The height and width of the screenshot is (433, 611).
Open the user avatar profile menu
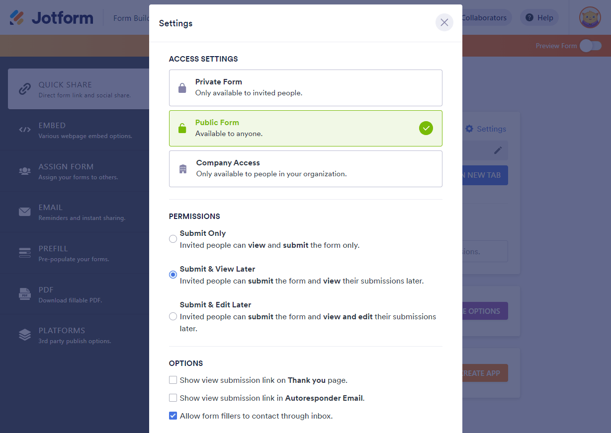590,18
